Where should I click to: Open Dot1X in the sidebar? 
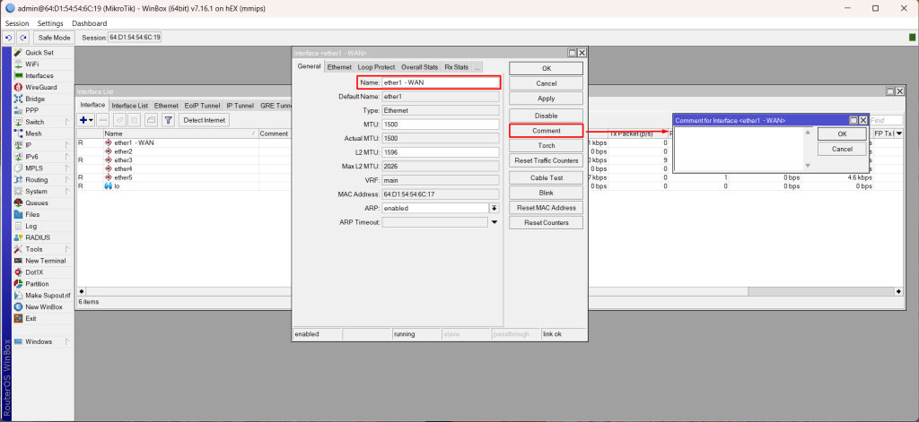tap(34, 272)
